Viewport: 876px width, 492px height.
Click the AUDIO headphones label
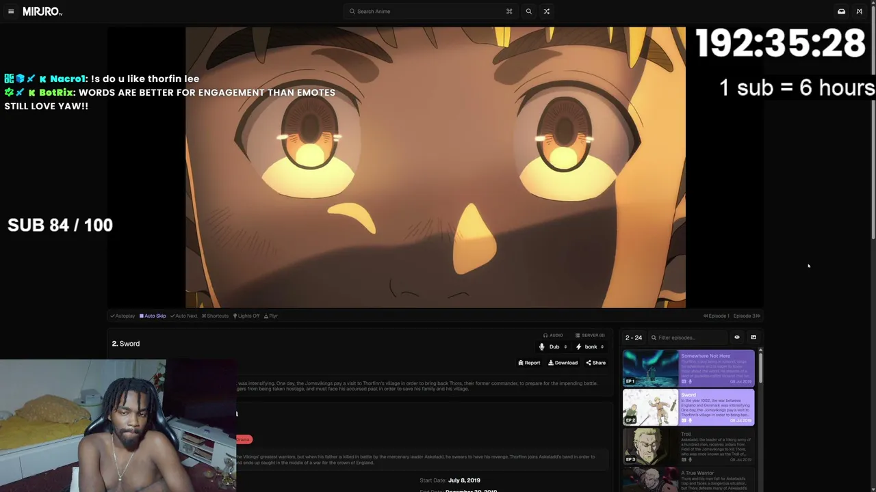point(553,336)
